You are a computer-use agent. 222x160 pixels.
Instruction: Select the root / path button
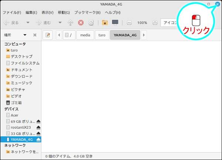click(x=69, y=35)
